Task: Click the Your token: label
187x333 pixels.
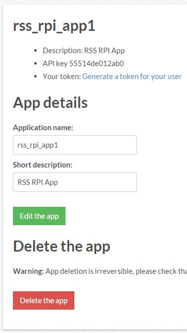Action: pyautogui.click(x=62, y=77)
